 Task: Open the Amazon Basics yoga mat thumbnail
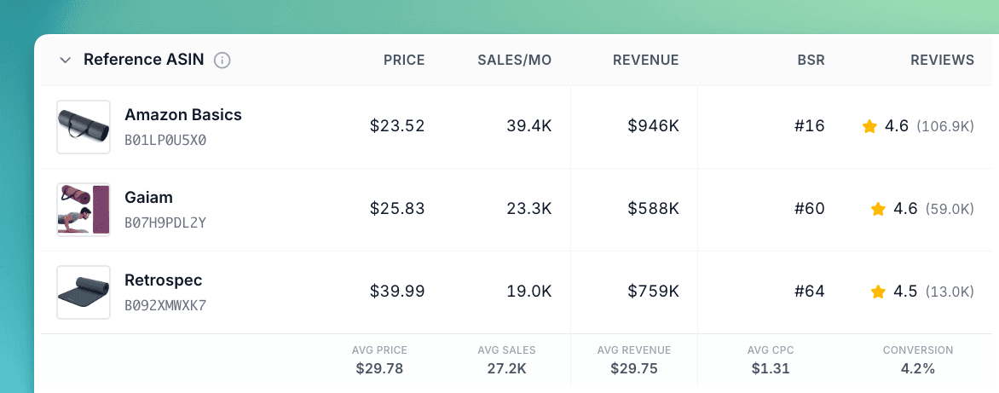point(84,127)
